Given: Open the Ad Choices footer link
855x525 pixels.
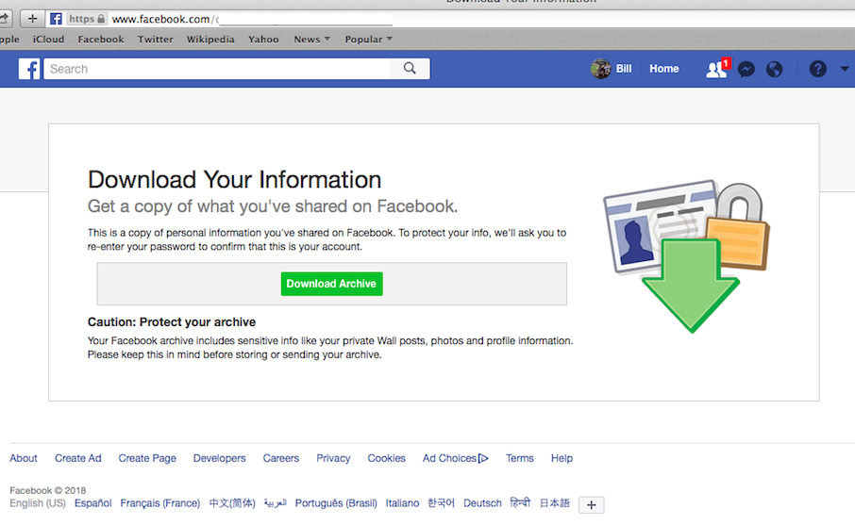Looking at the screenshot, I should coord(449,459).
